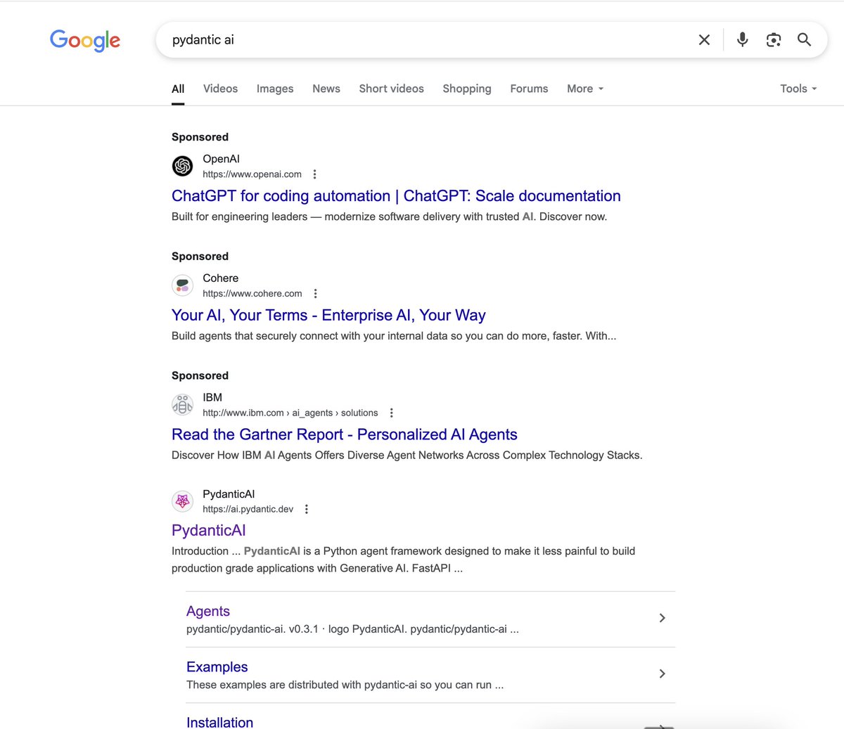This screenshot has width=844, height=729.
Task: Click the OpenAI favicon logo
Action: 183,166
